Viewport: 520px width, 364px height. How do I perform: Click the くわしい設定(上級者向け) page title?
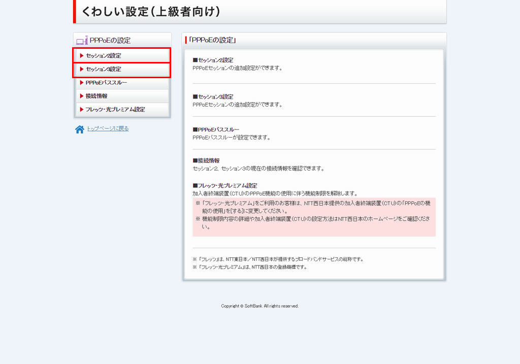point(151,12)
